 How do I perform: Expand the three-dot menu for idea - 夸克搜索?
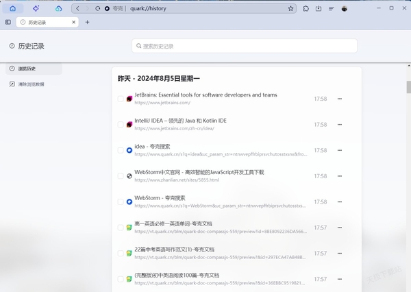point(339,150)
